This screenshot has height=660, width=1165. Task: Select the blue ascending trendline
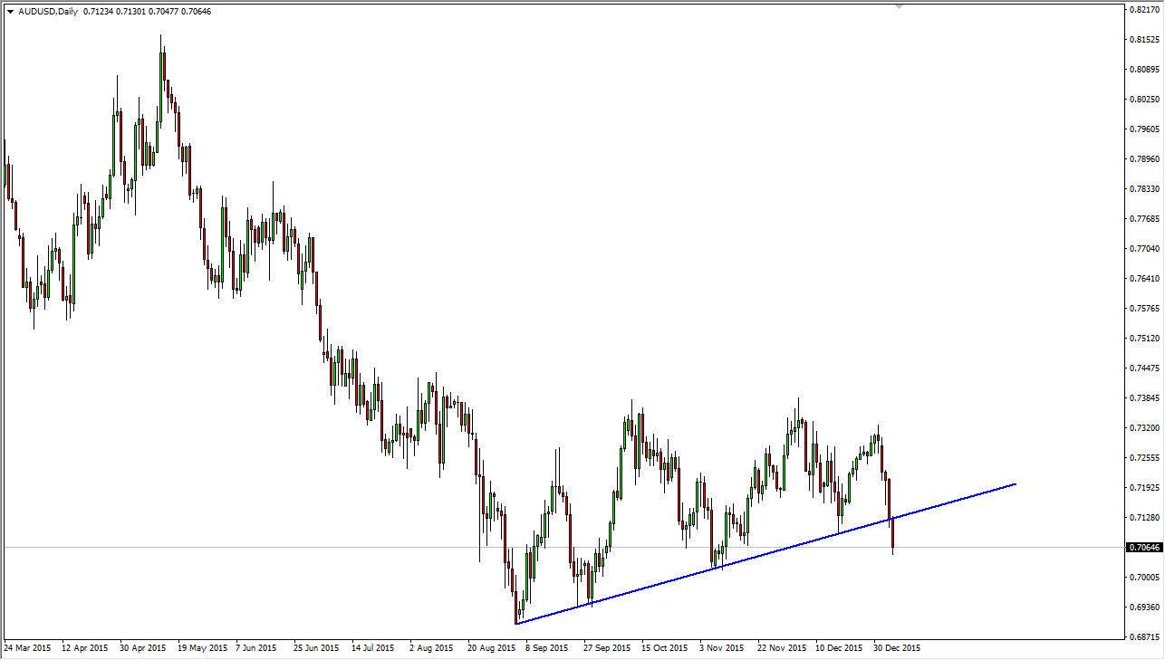coord(765,553)
